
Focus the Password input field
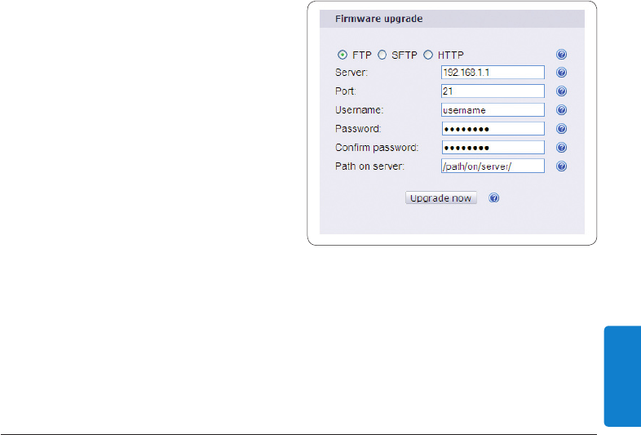coord(493,129)
